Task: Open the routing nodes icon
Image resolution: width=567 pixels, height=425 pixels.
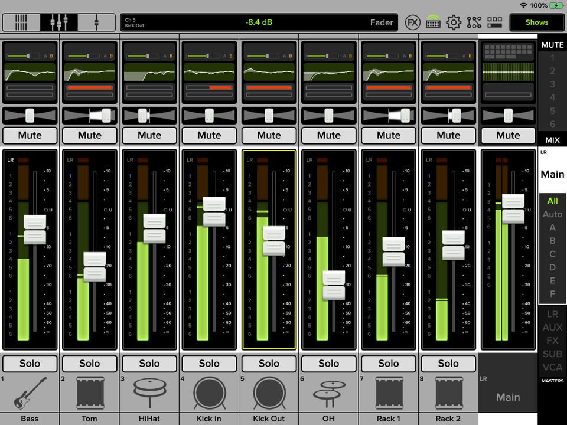Action: click(x=474, y=22)
